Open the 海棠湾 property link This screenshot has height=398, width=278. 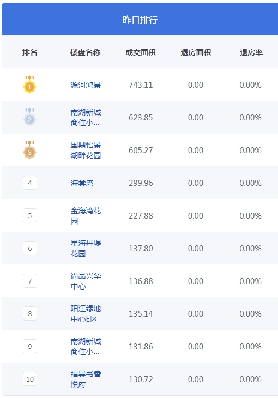pyautogui.click(x=82, y=183)
